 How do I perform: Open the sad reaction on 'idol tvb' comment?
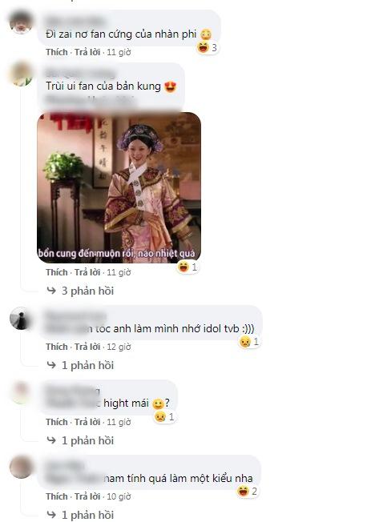[x=249, y=342]
